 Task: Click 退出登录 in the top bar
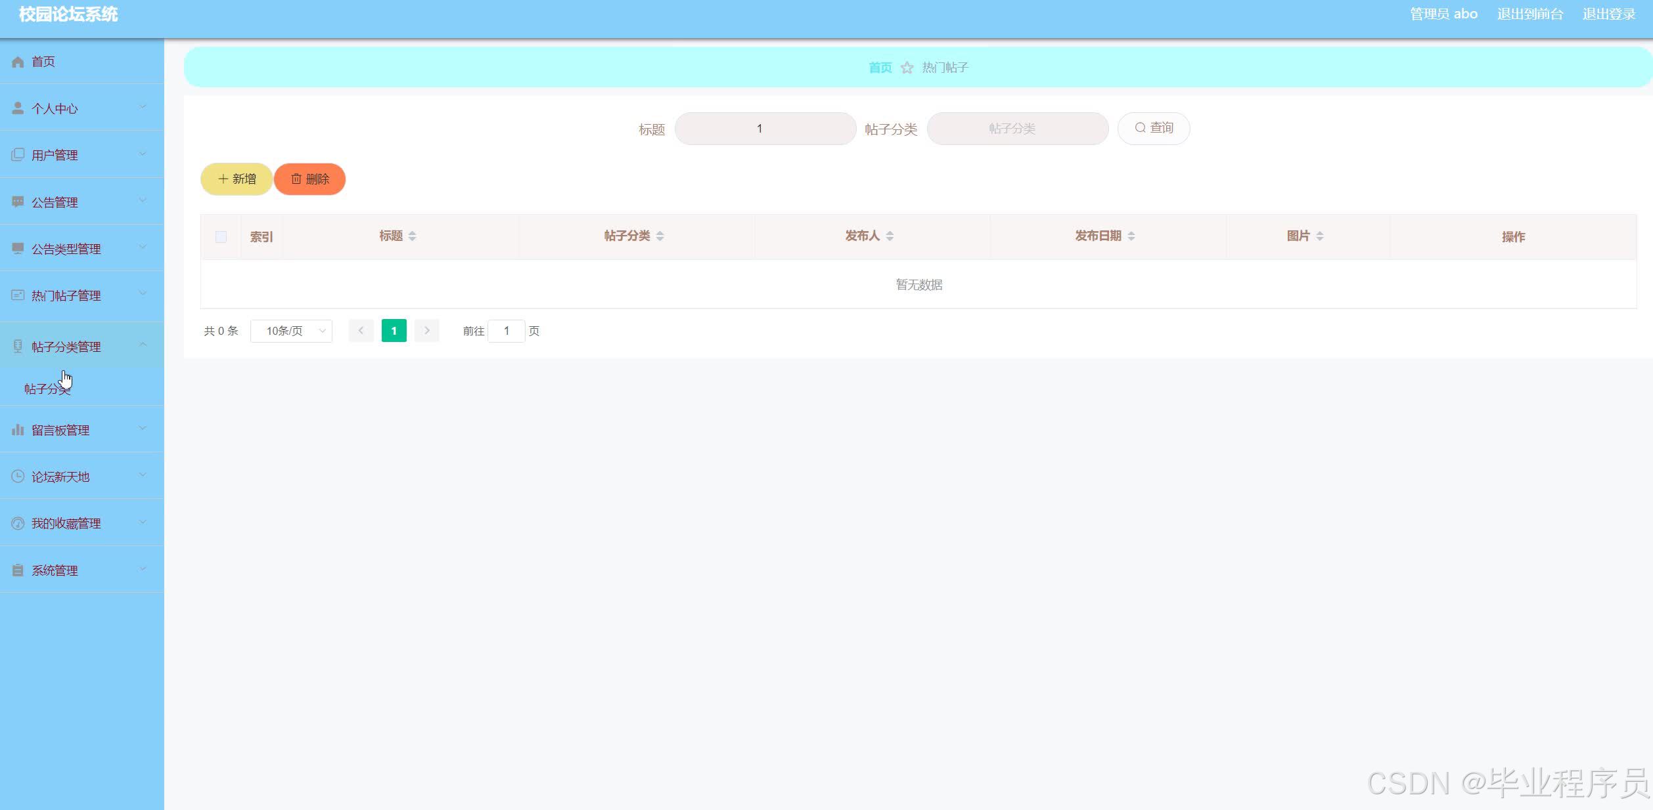(x=1608, y=14)
